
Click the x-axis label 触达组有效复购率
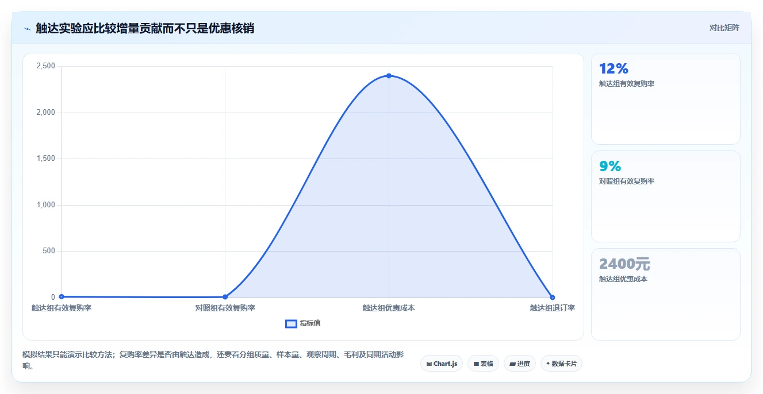tap(62, 308)
